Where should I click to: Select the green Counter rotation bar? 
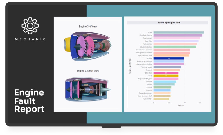175,47
